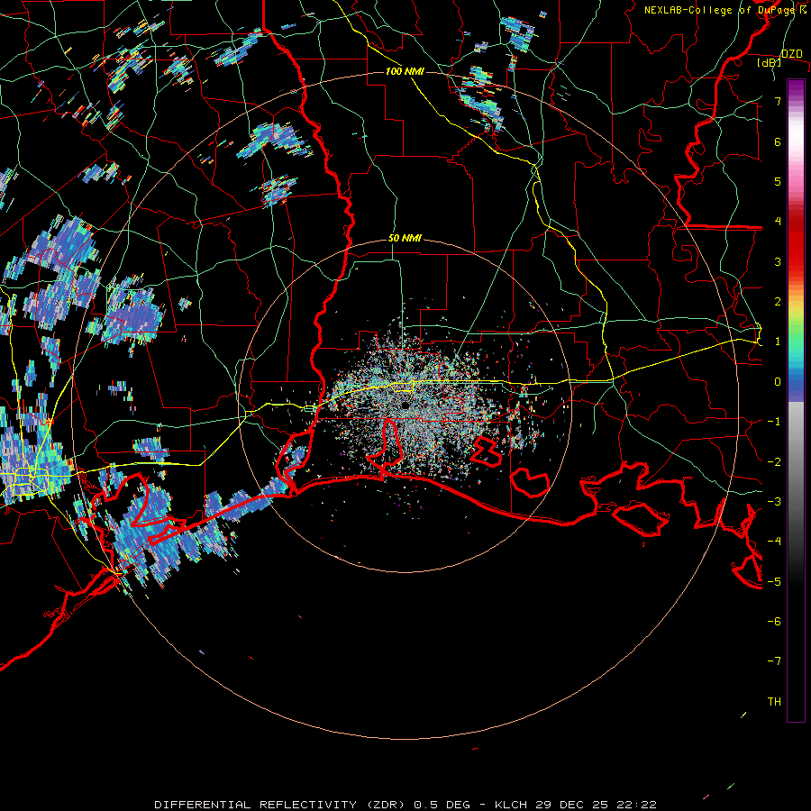The width and height of the screenshot is (811, 811).
Task: Click the 3 value on color scale
Action: tap(778, 261)
